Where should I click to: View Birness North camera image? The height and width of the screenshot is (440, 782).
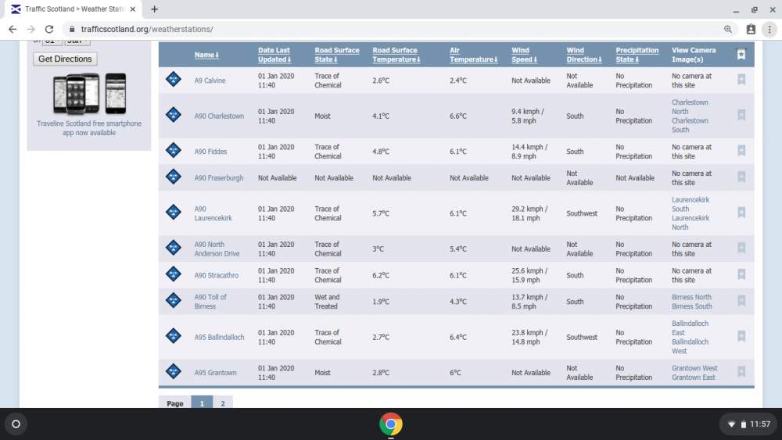pos(691,297)
